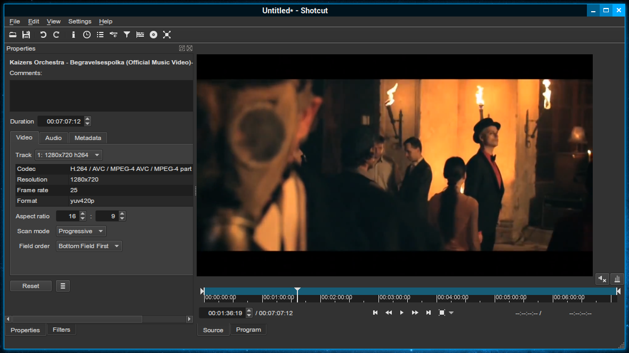Adjust aspect ratio width 16 stepper
The width and height of the screenshot is (629, 353).
[x=82, y=216]
